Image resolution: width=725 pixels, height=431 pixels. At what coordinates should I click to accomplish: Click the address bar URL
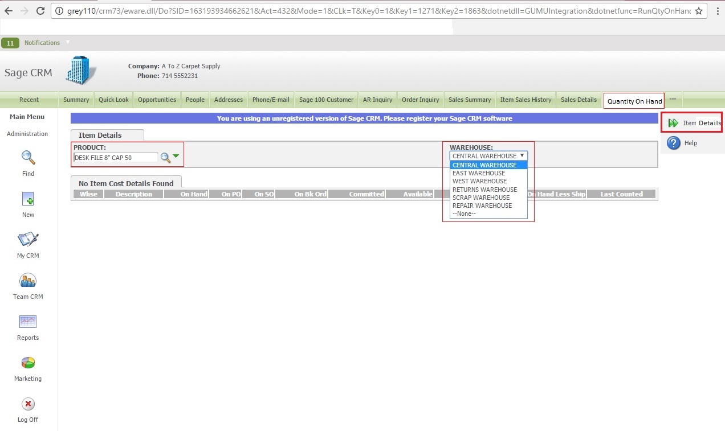(378, 11)
